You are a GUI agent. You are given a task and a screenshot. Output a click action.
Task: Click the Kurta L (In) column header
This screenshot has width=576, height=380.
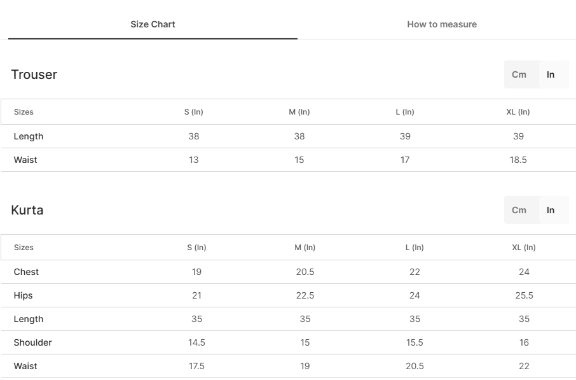pos(415,248)
